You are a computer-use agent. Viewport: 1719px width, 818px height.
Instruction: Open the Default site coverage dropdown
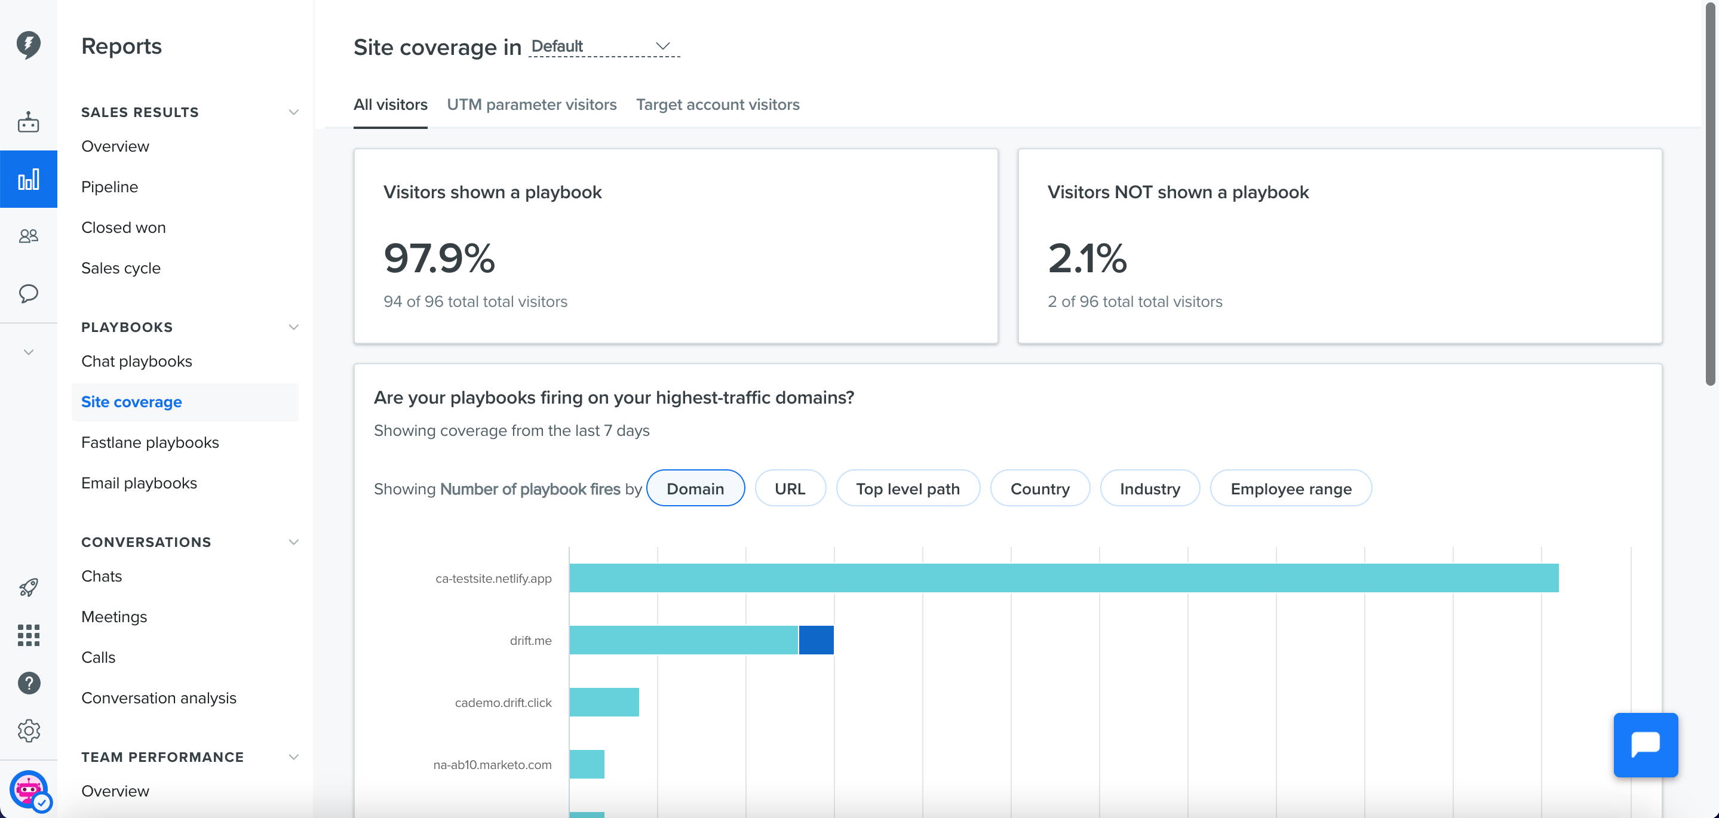[603, 46]
